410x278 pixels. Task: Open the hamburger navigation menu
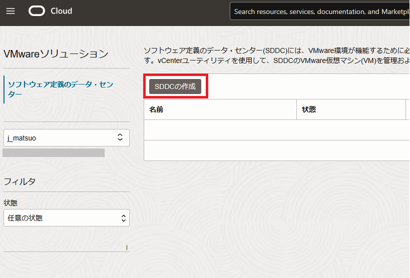click(x=11, y=11)
